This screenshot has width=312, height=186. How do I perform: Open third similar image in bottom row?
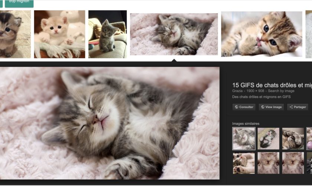pyautogui.click(x=293, y=163)
